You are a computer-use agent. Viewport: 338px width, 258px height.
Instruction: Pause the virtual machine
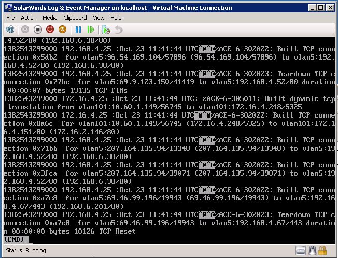pos(78,30)
